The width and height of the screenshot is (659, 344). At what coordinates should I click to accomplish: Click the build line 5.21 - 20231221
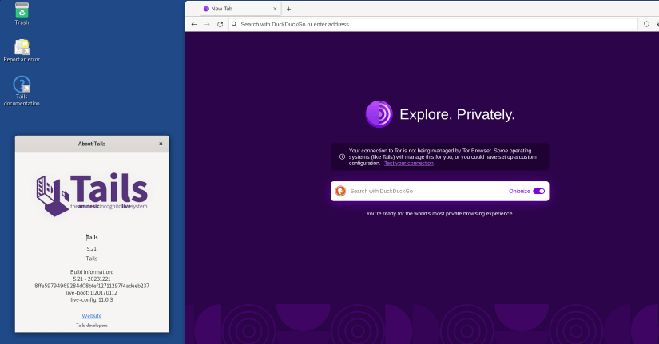pyautogui.click(x=92, y=279)
